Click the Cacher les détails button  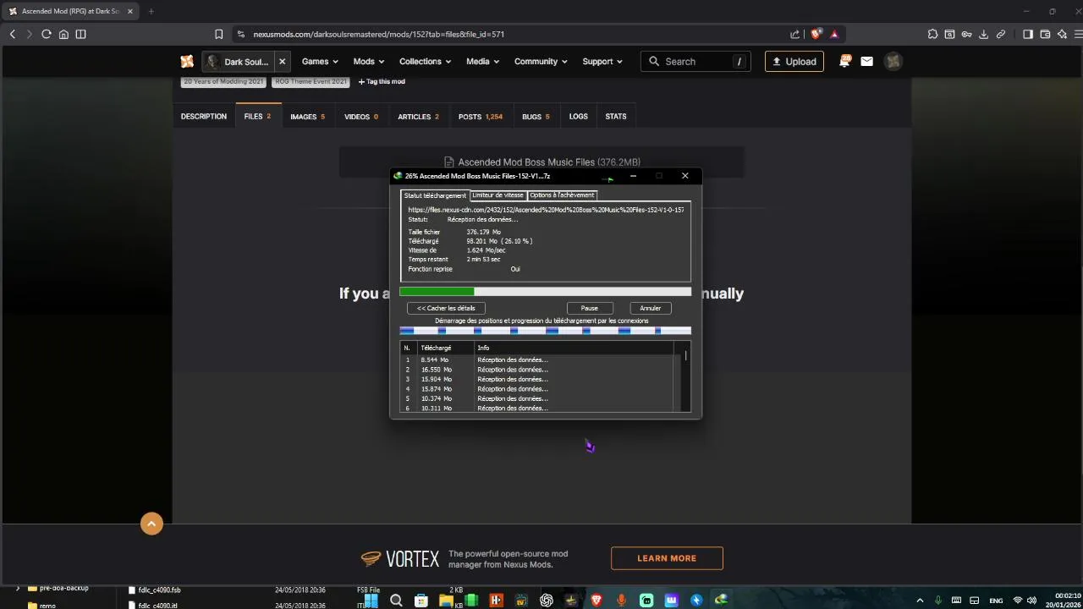[x=446, y=308]
